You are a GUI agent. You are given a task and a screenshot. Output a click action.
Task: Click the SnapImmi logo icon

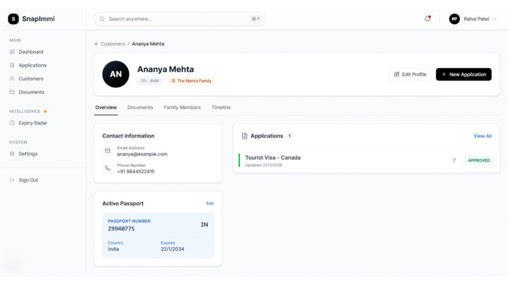13,19
